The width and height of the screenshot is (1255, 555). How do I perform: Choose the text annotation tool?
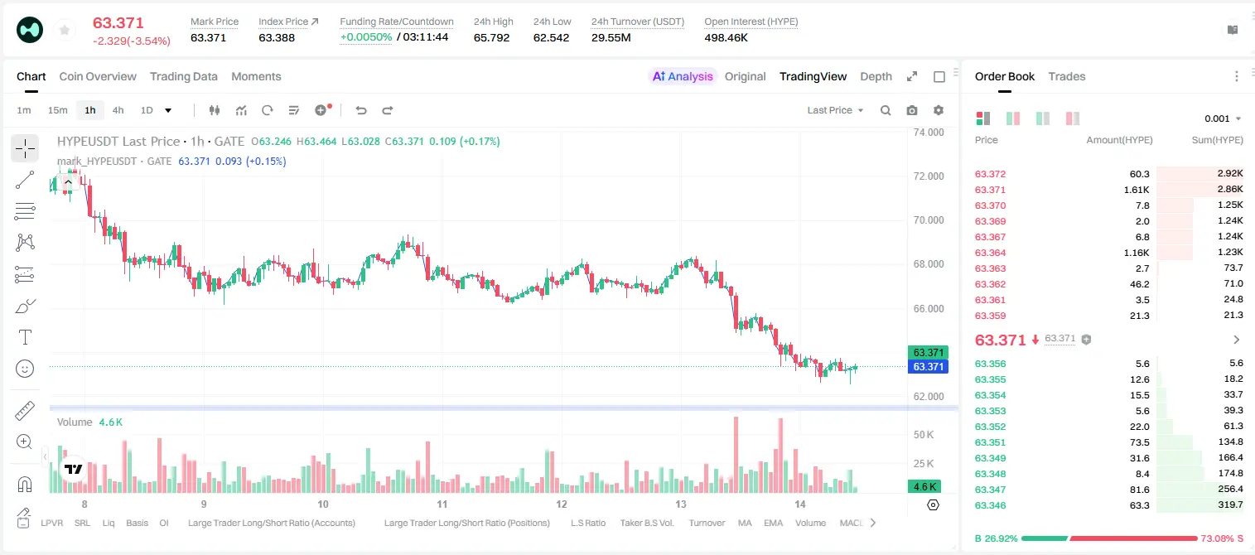pos(25,337)
